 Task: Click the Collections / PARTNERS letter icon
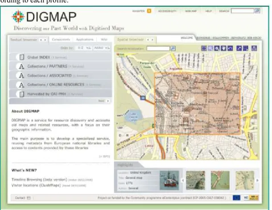point(21,67)
